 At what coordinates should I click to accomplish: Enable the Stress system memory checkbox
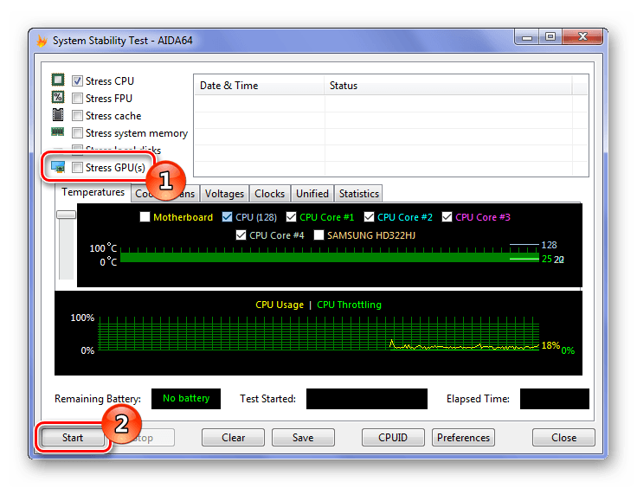coord(77,132)
